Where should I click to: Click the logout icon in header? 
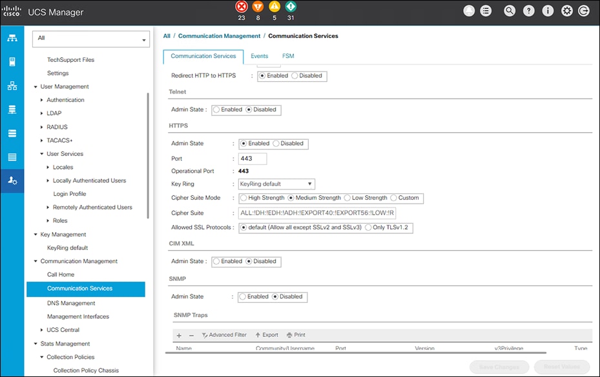click(584, 11)
